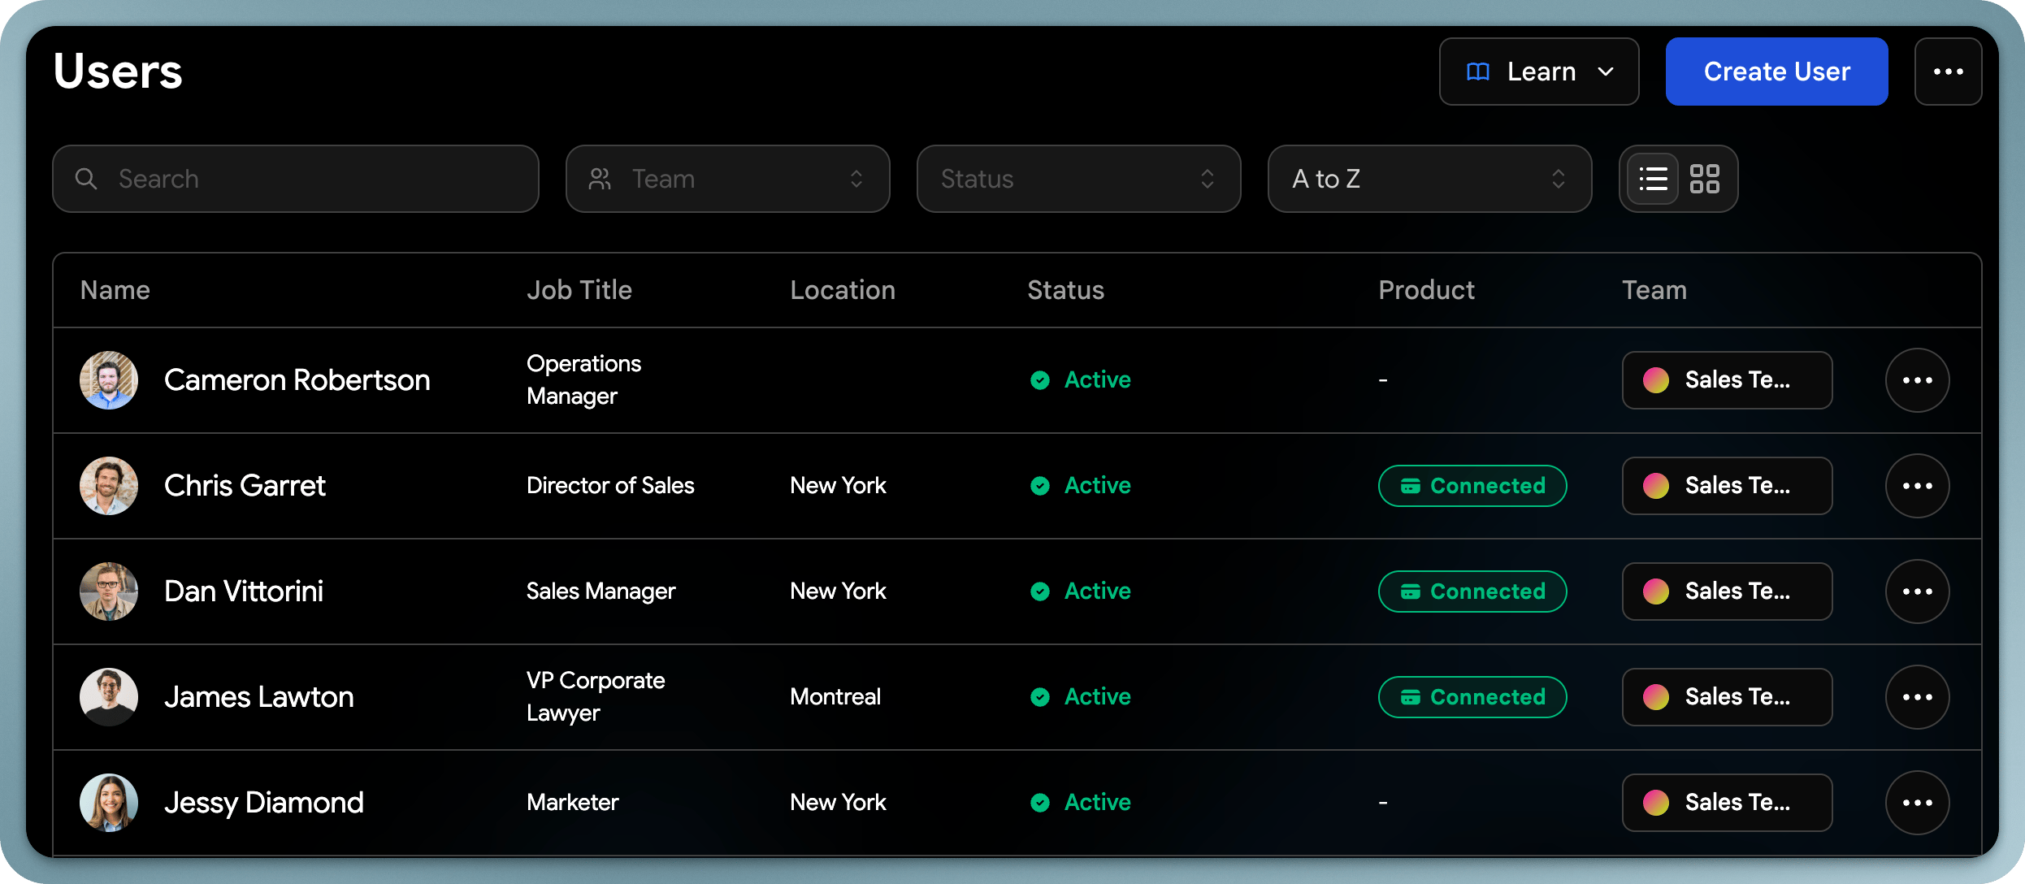The width and height of the screenshot is (2025, 884).
Task: Switch to grid view
Action: (1704, 179)
